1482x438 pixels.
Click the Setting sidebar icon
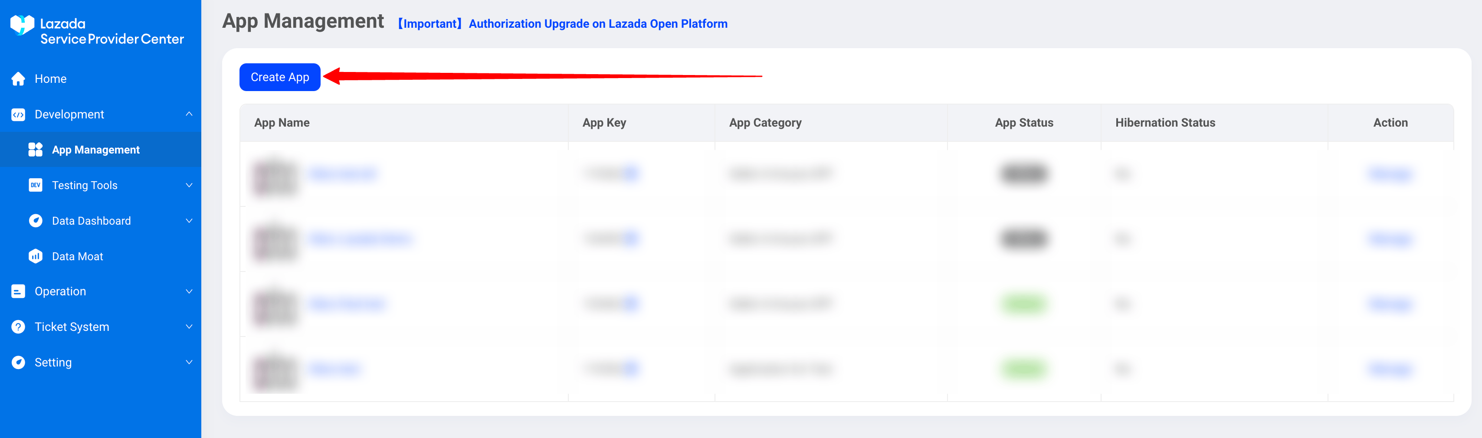click(18, 363)
